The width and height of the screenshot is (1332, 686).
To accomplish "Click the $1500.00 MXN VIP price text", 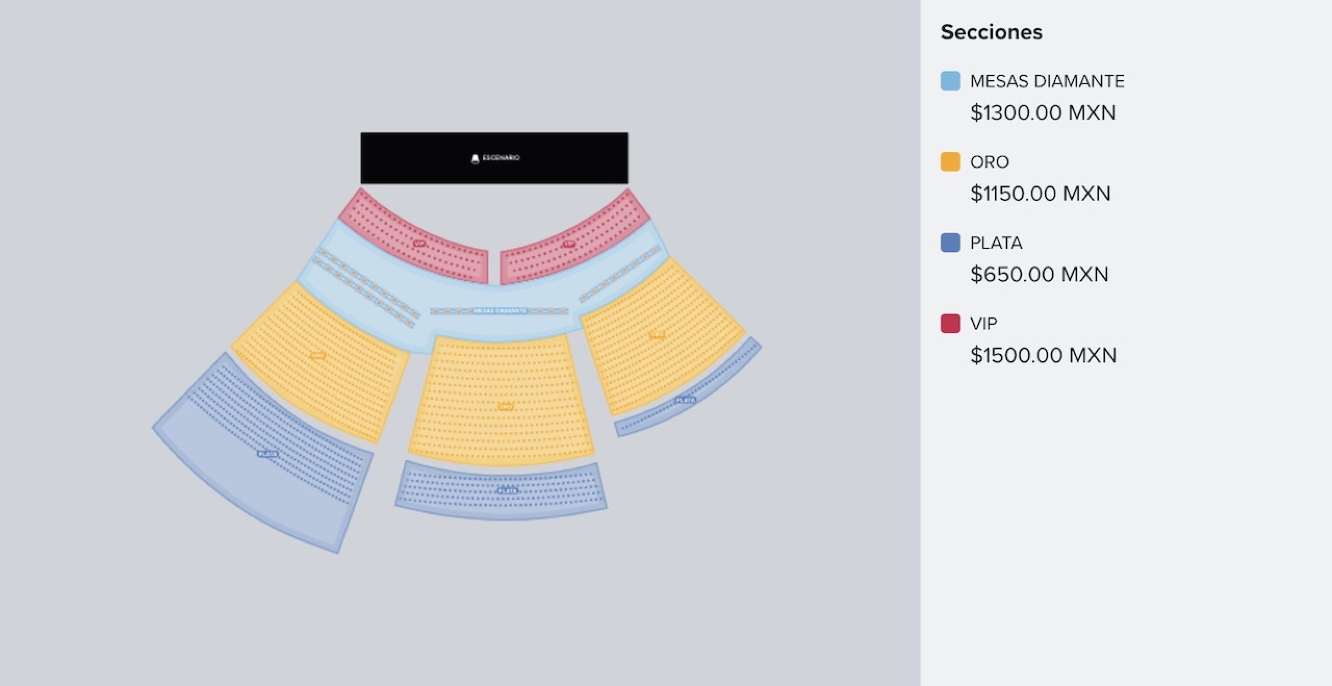I will click(x=1043, y=355).
